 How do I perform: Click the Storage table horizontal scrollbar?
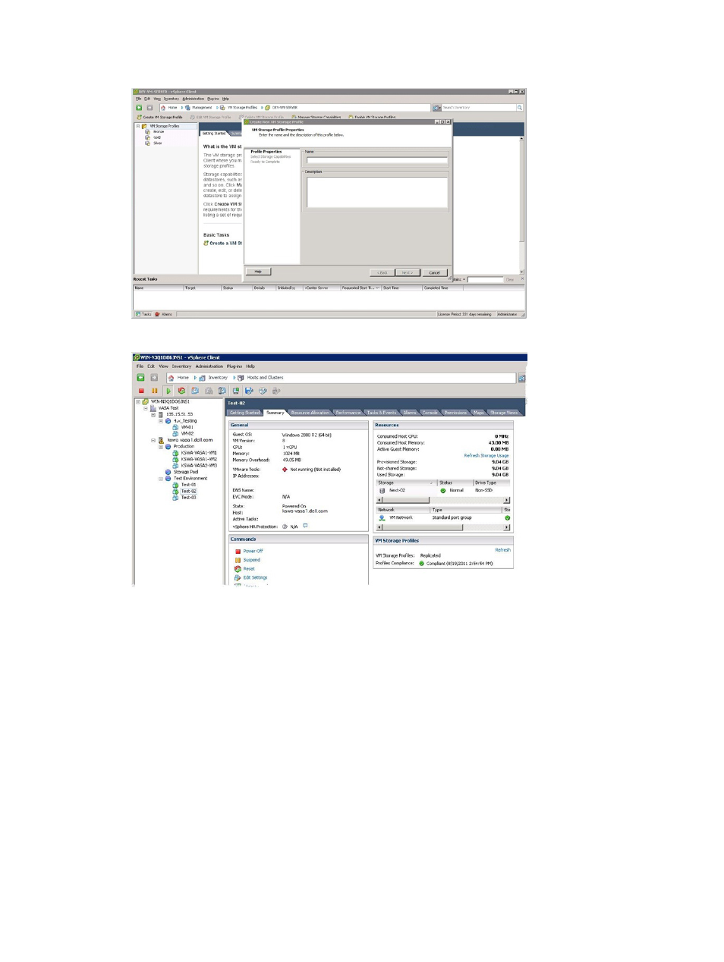[x=443, y=500]
